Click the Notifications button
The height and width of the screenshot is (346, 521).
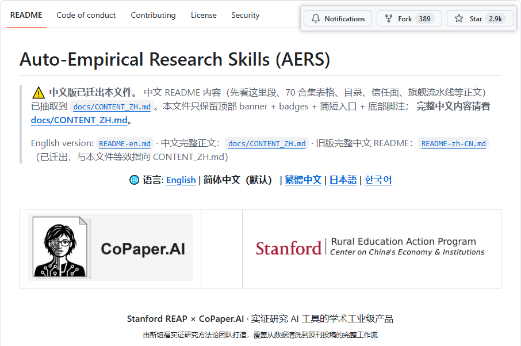point(338,18)
